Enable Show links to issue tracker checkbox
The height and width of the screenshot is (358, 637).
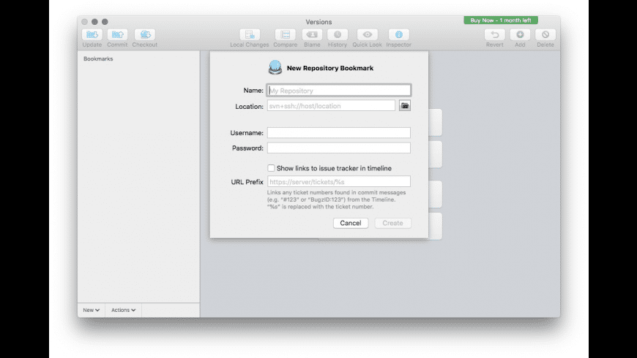coord(271,168)
